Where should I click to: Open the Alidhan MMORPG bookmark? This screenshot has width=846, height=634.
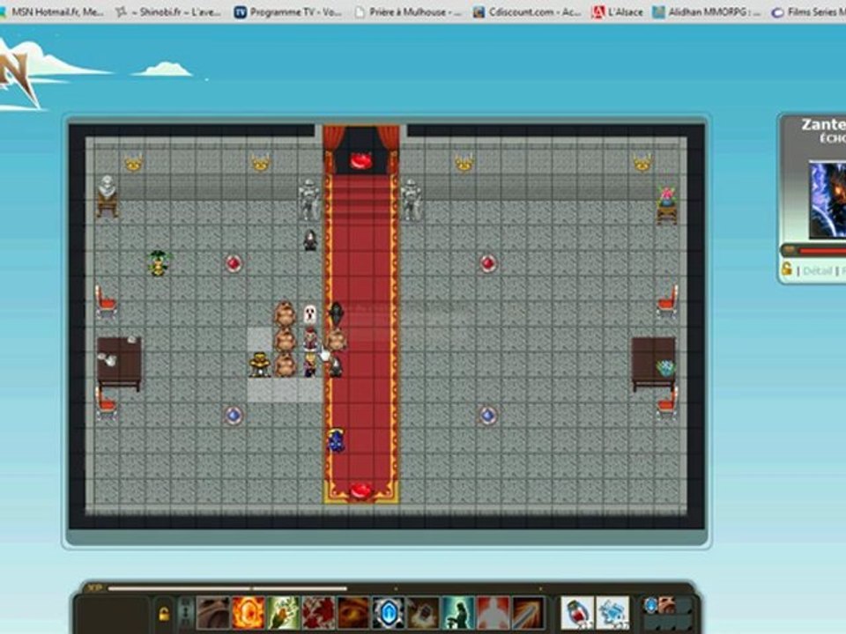click(707, 11)
